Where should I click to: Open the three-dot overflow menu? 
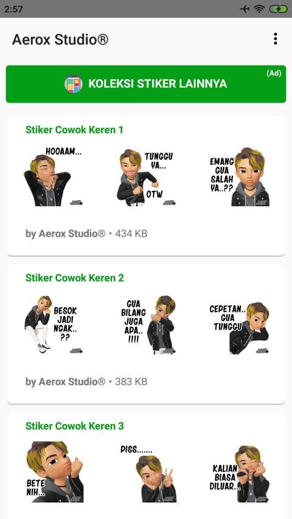275,39
